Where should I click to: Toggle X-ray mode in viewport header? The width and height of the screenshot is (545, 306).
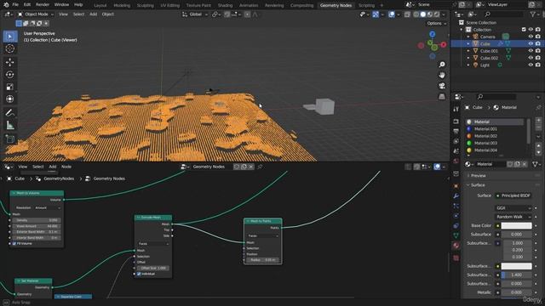click(407, 14)
